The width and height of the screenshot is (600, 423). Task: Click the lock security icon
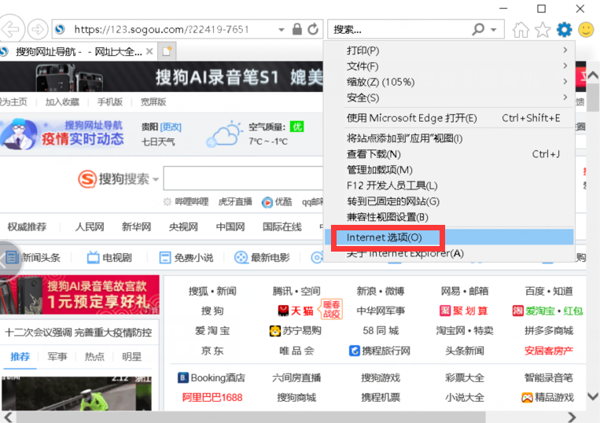297,29
